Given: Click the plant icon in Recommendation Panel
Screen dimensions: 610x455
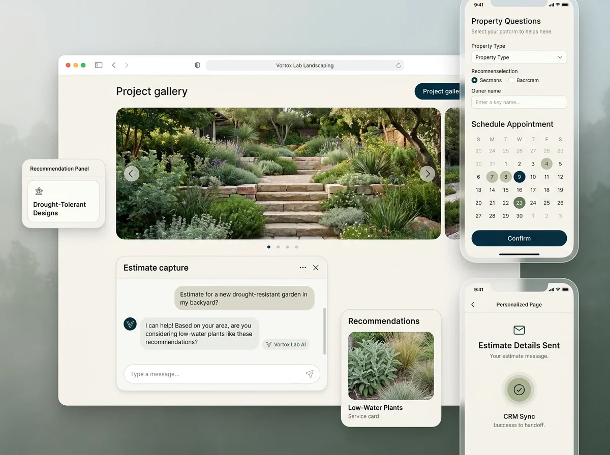Looking at the screenshot, I should [x=39, y=191].
